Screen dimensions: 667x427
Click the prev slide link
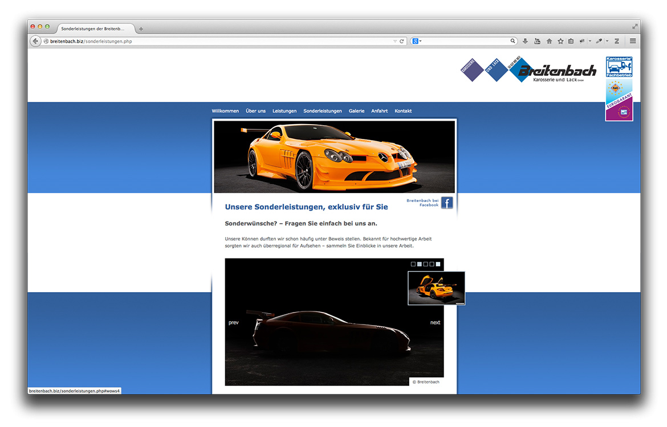pos(234,323)
